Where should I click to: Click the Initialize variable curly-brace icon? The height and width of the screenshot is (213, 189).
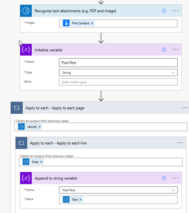26,50
